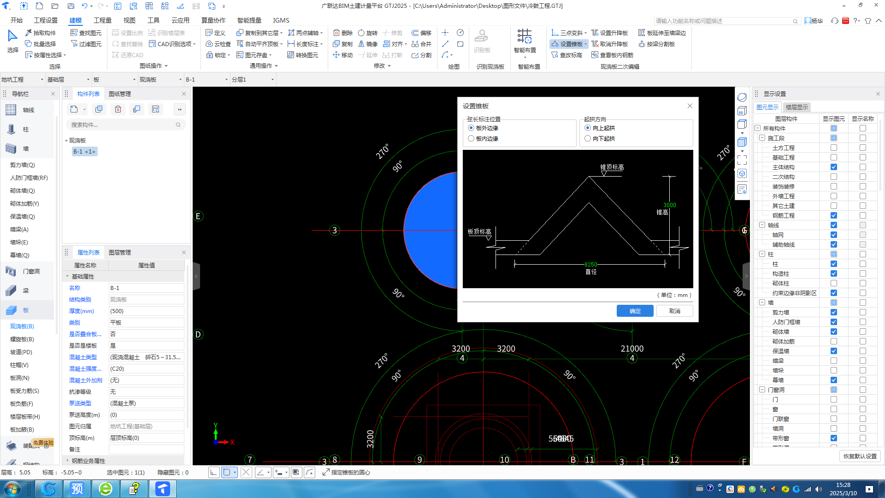
Task: Open the 工程设置 ribbon tab
Action: [x=46, y=20]
